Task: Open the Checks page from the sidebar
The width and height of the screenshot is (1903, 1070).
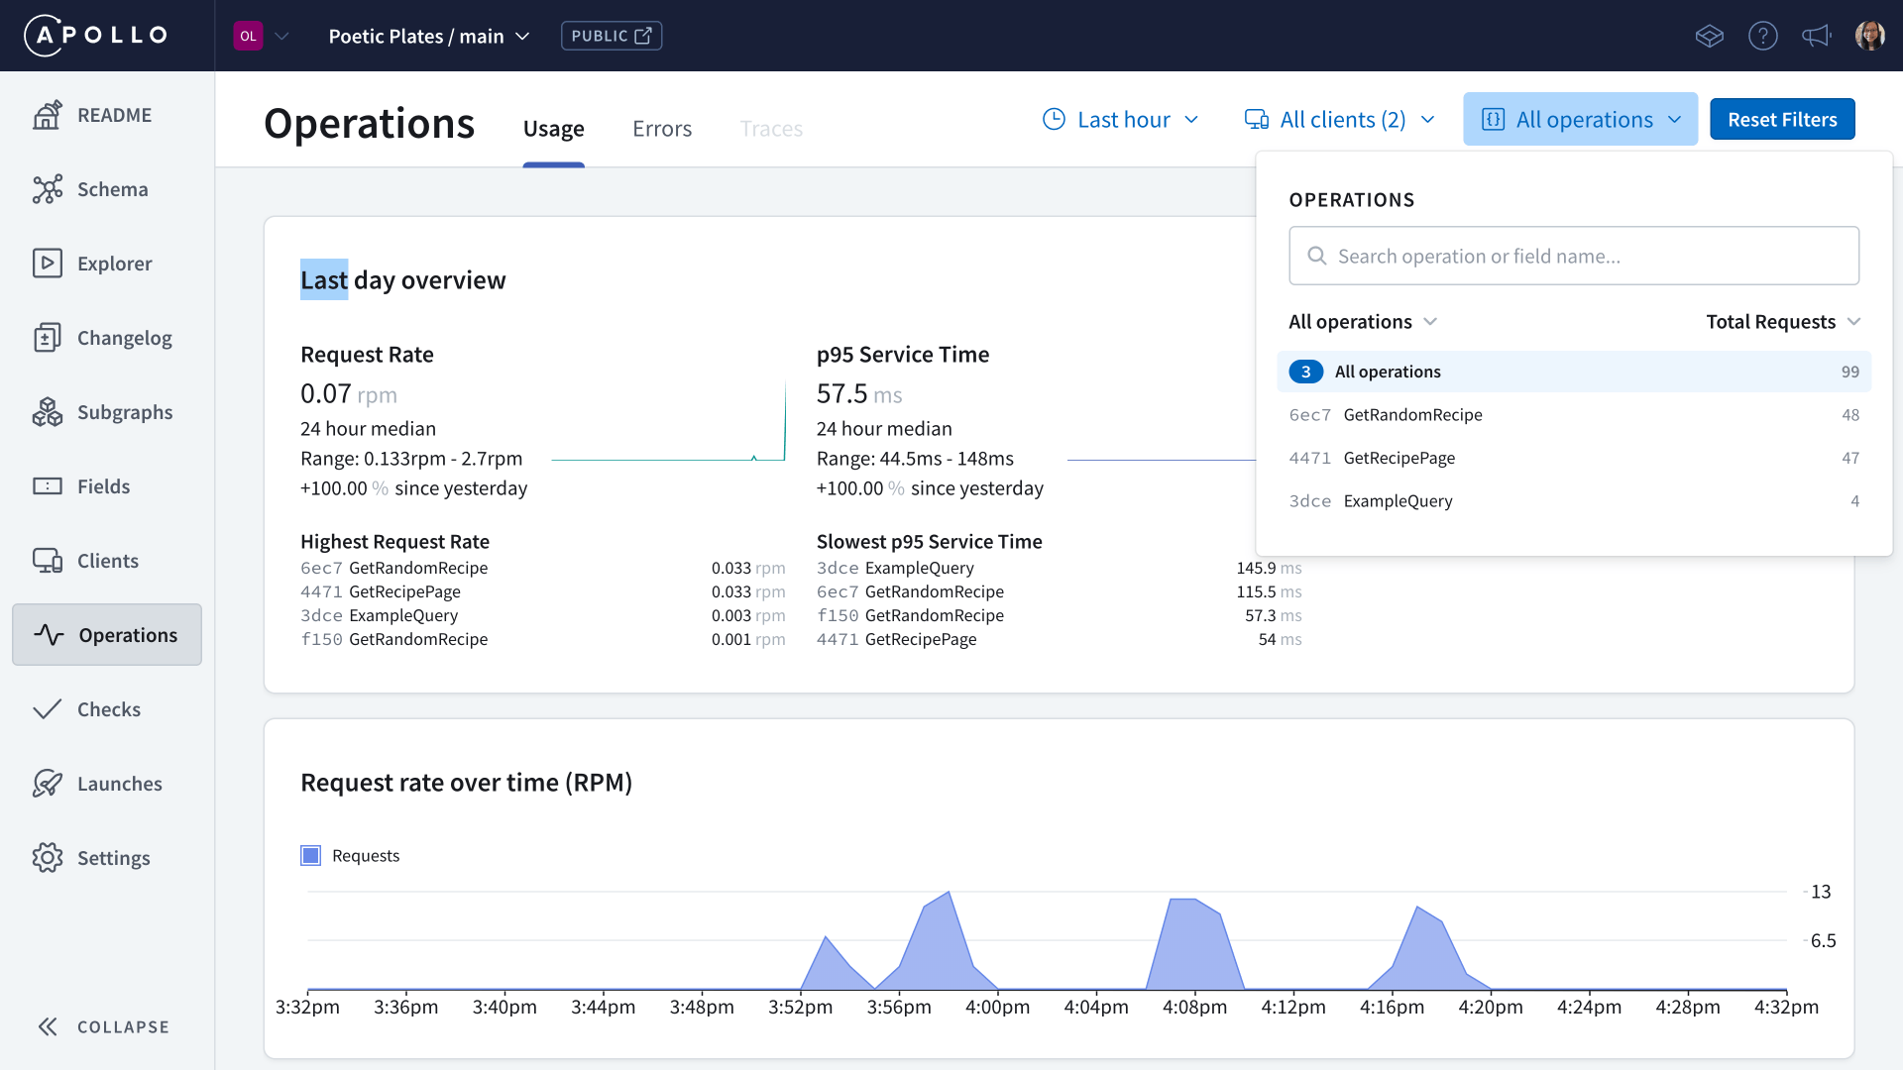Action: tap(109, 708)
